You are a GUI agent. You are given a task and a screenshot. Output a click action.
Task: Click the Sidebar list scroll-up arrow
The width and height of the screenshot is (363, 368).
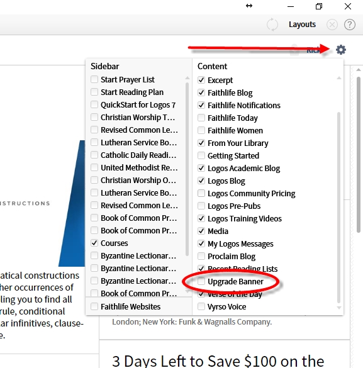pos(187,78)
